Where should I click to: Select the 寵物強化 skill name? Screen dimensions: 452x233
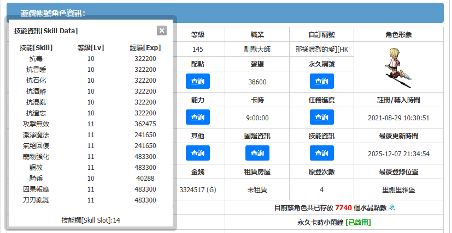(x=36, y=157)
